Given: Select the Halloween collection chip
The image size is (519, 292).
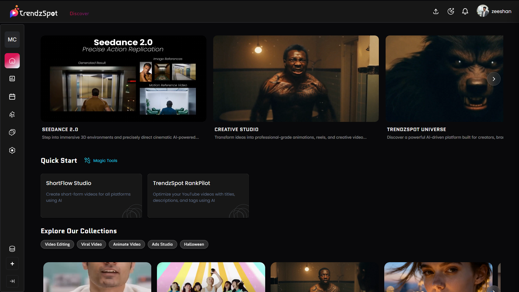Looking at the screenshot, I should pyautogui.click(x=194, y=244).
